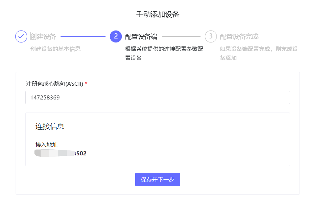Click the 注册包或心跳包(ASCII) field label
The height and width of the screenshot is (208, 314).
coord(54,84)
